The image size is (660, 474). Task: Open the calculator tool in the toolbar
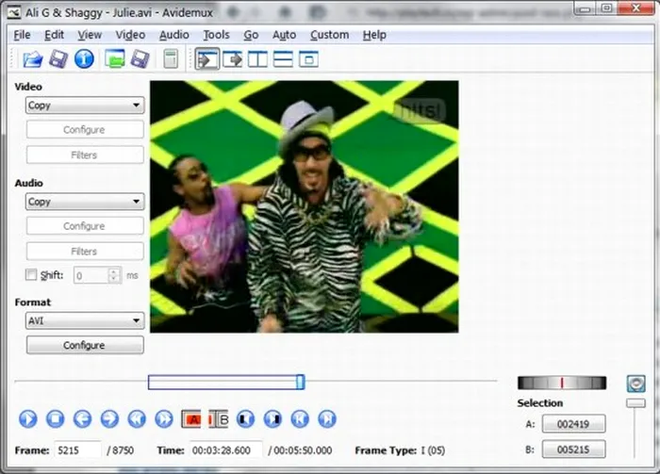point(171,59)
